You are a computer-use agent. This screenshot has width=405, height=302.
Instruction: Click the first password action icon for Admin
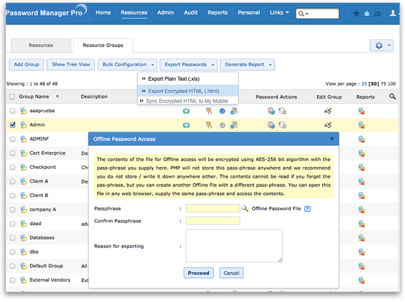(x=271, y=125)
